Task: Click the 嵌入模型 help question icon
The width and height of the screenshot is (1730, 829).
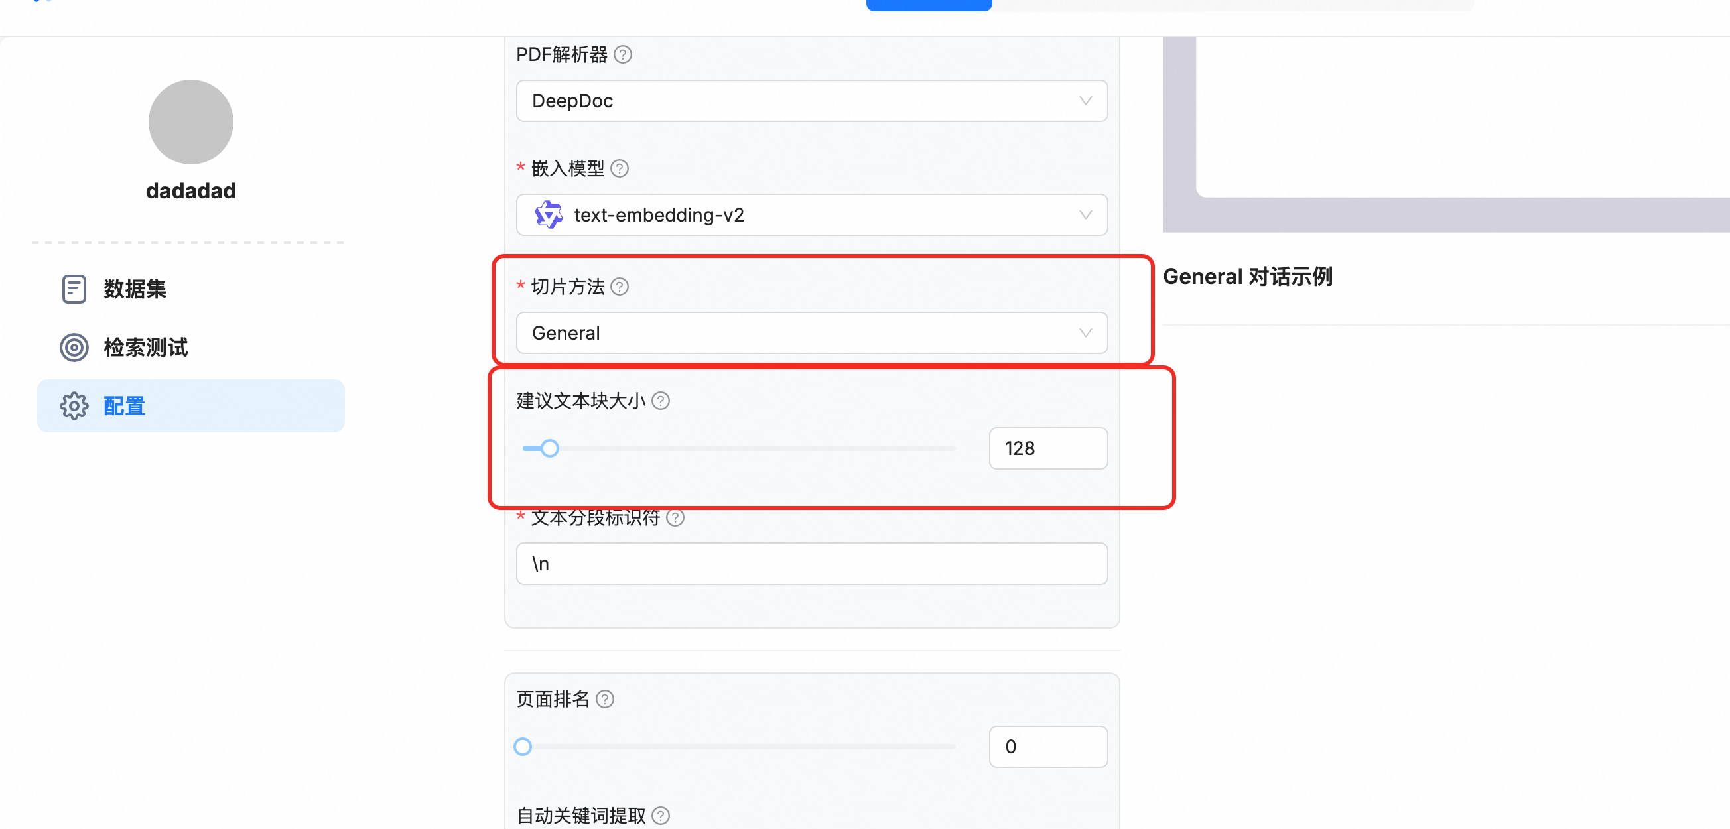Action: point(619,168)
